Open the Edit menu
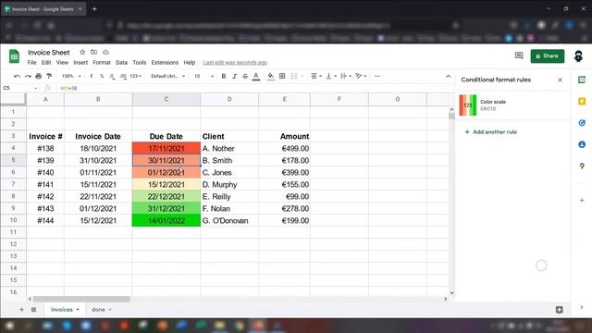Screen dimensions: 592x333 point(46,63)
